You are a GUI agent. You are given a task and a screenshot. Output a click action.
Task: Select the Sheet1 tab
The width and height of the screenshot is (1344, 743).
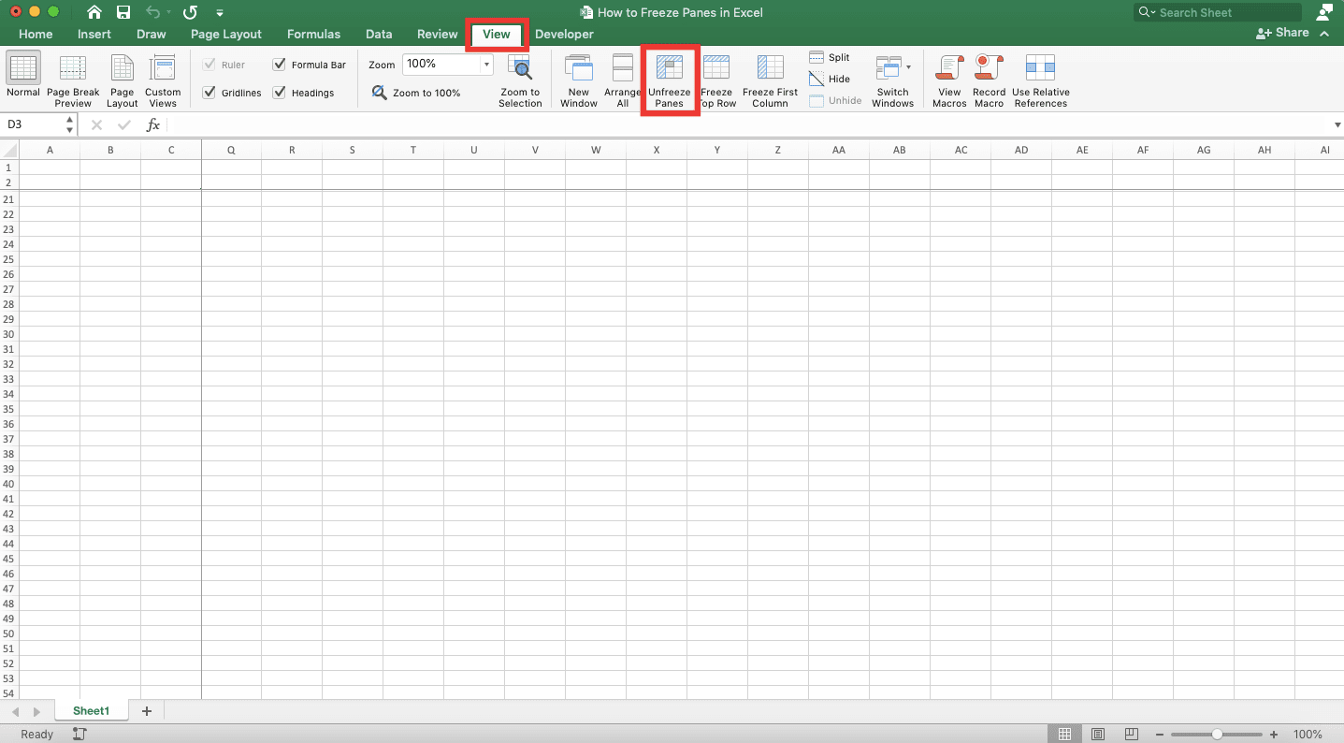tap(92, 711)
